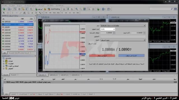
Task: Click the stop loss value field
Action: click(107, 33)
